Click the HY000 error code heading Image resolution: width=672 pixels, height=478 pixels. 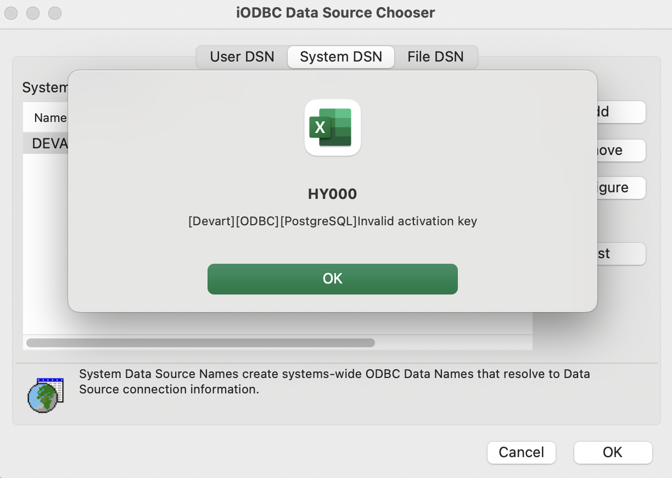pyautogui.click(x=332, y=194)
